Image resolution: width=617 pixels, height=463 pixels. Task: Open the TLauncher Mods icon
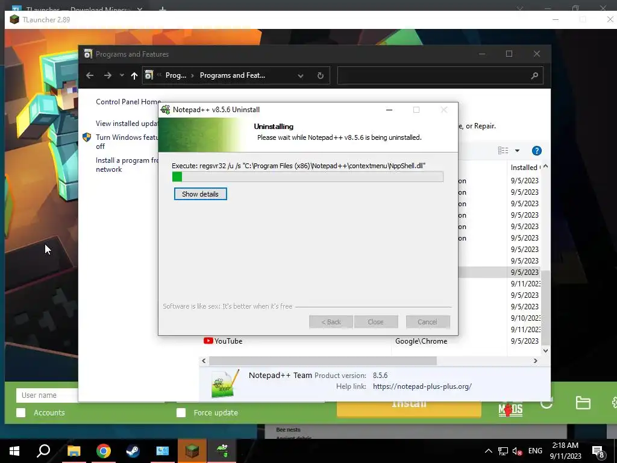[x=510, y=409]
